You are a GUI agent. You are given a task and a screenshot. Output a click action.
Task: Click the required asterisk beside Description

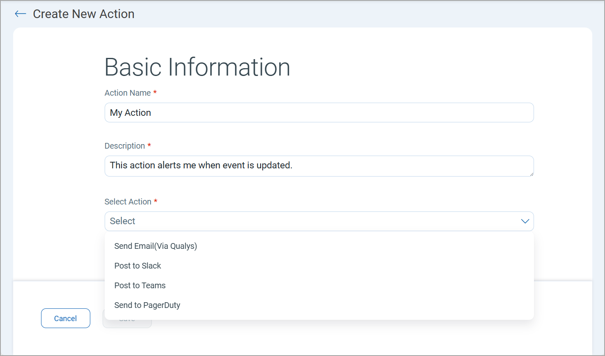pos(149,145)
